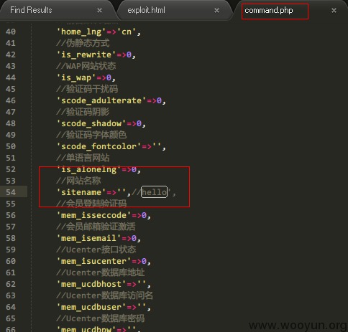Place cursor on 'home_lng' line
The width and height of the screenshot is (348, 332).
tap(99, 32)
